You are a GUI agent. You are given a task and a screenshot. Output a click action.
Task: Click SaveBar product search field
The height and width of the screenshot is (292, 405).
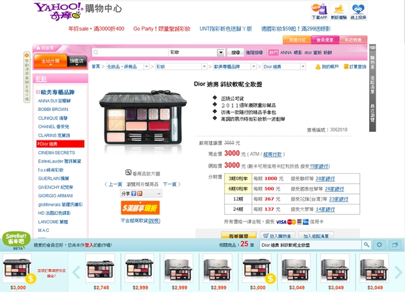coord(310,245)
